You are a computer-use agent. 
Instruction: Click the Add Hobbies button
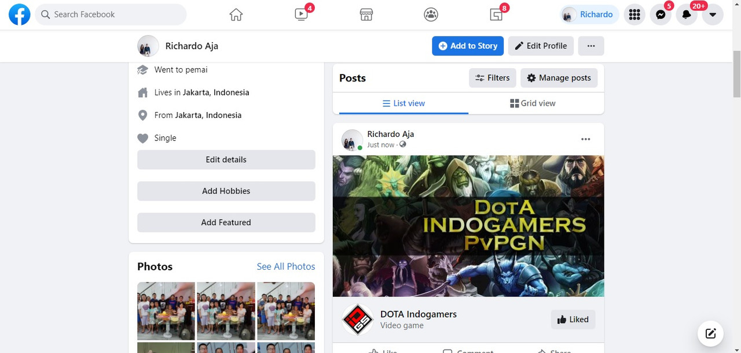[x=226, y=191]
